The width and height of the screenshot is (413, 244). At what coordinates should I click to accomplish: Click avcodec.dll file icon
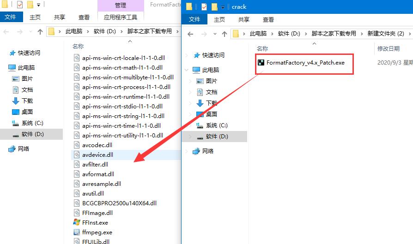(77, 145)
